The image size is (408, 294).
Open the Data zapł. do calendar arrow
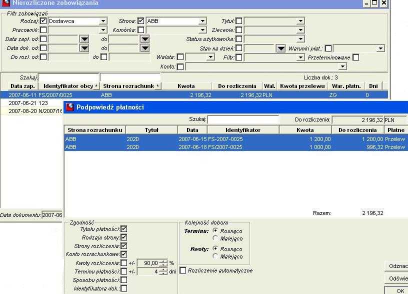[145, 39]
